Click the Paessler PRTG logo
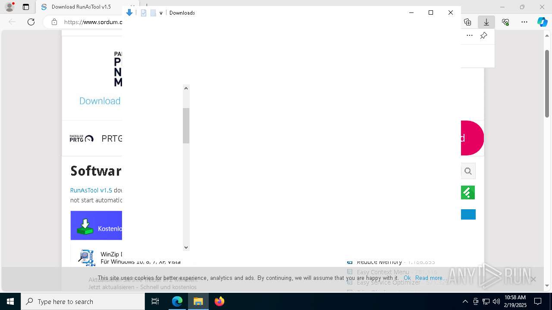Screen dimensions: 552x310 click(x=82, y=138)
